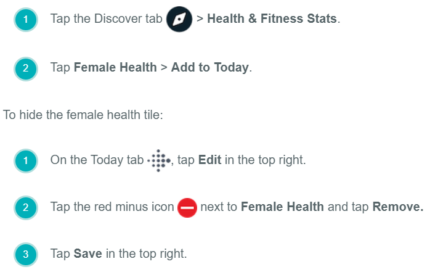
Task: Click the red minus icon
Action: click(187, 208)
